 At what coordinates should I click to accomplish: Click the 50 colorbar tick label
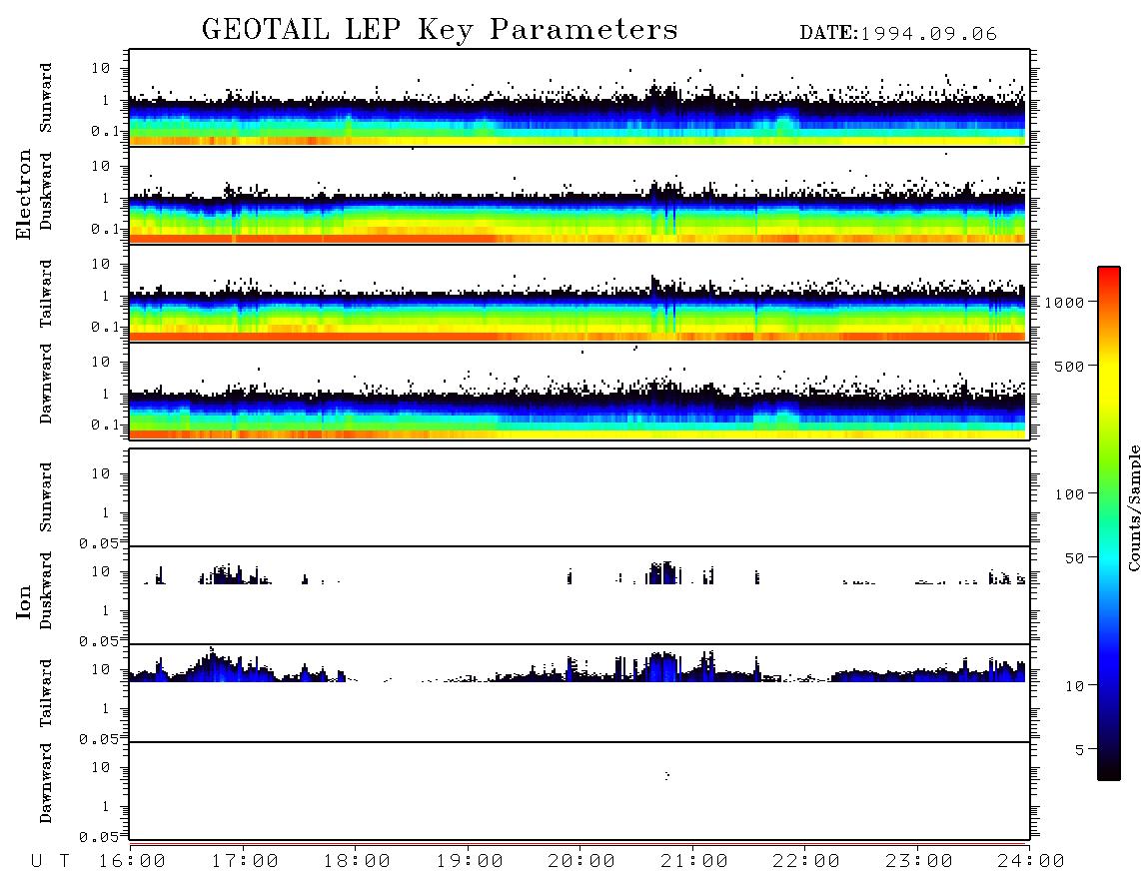pos(1074,558)
